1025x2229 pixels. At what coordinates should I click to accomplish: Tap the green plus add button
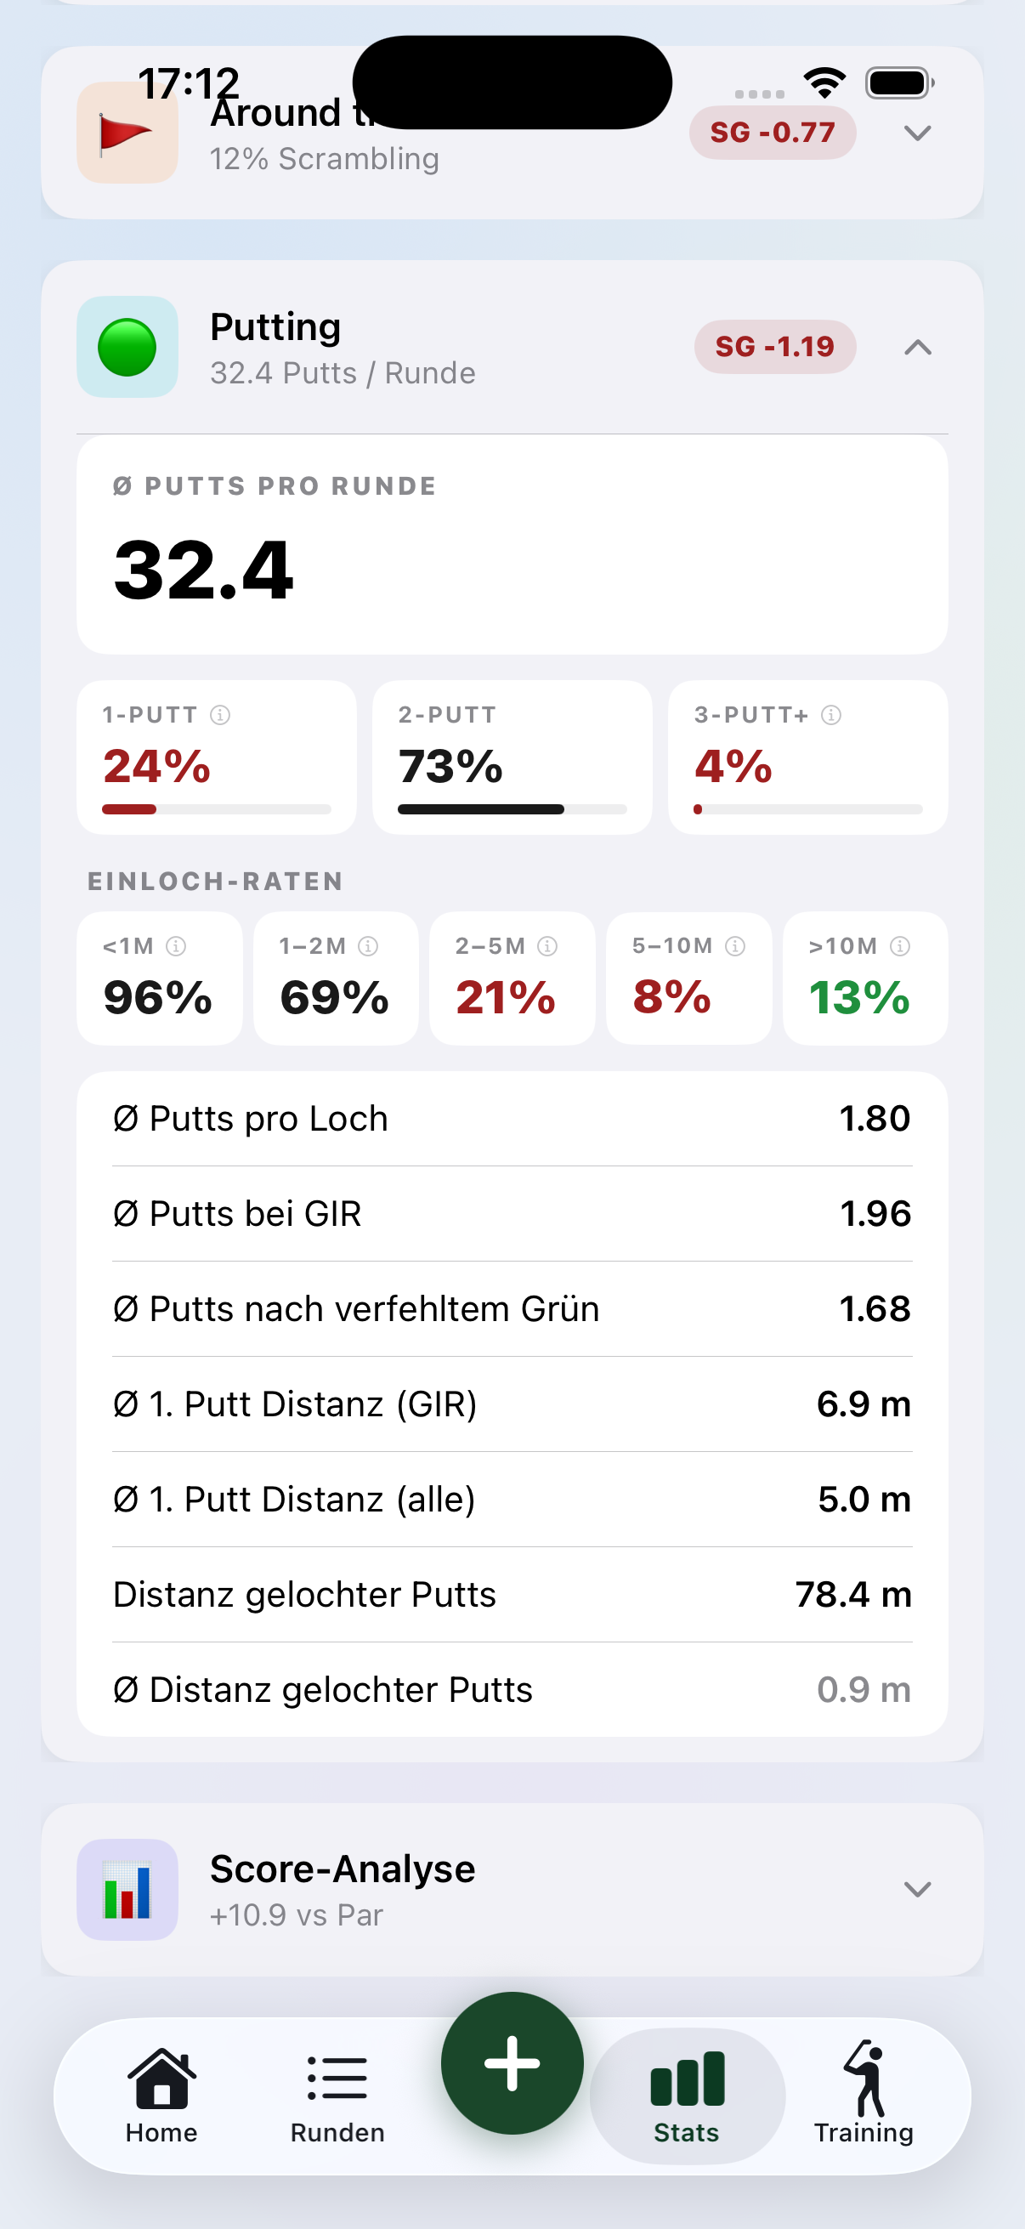512,2063
